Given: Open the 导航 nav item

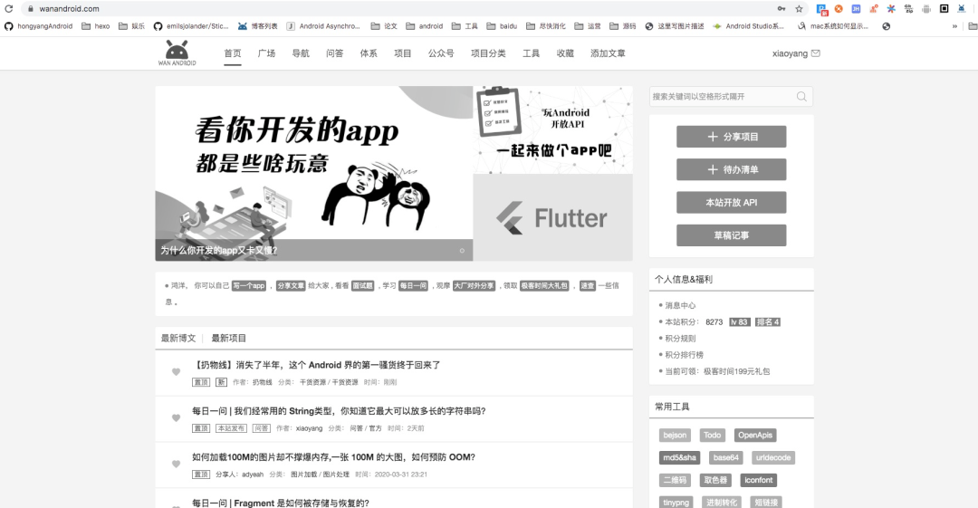Looking at the screenshot, I should coord(301,53).
